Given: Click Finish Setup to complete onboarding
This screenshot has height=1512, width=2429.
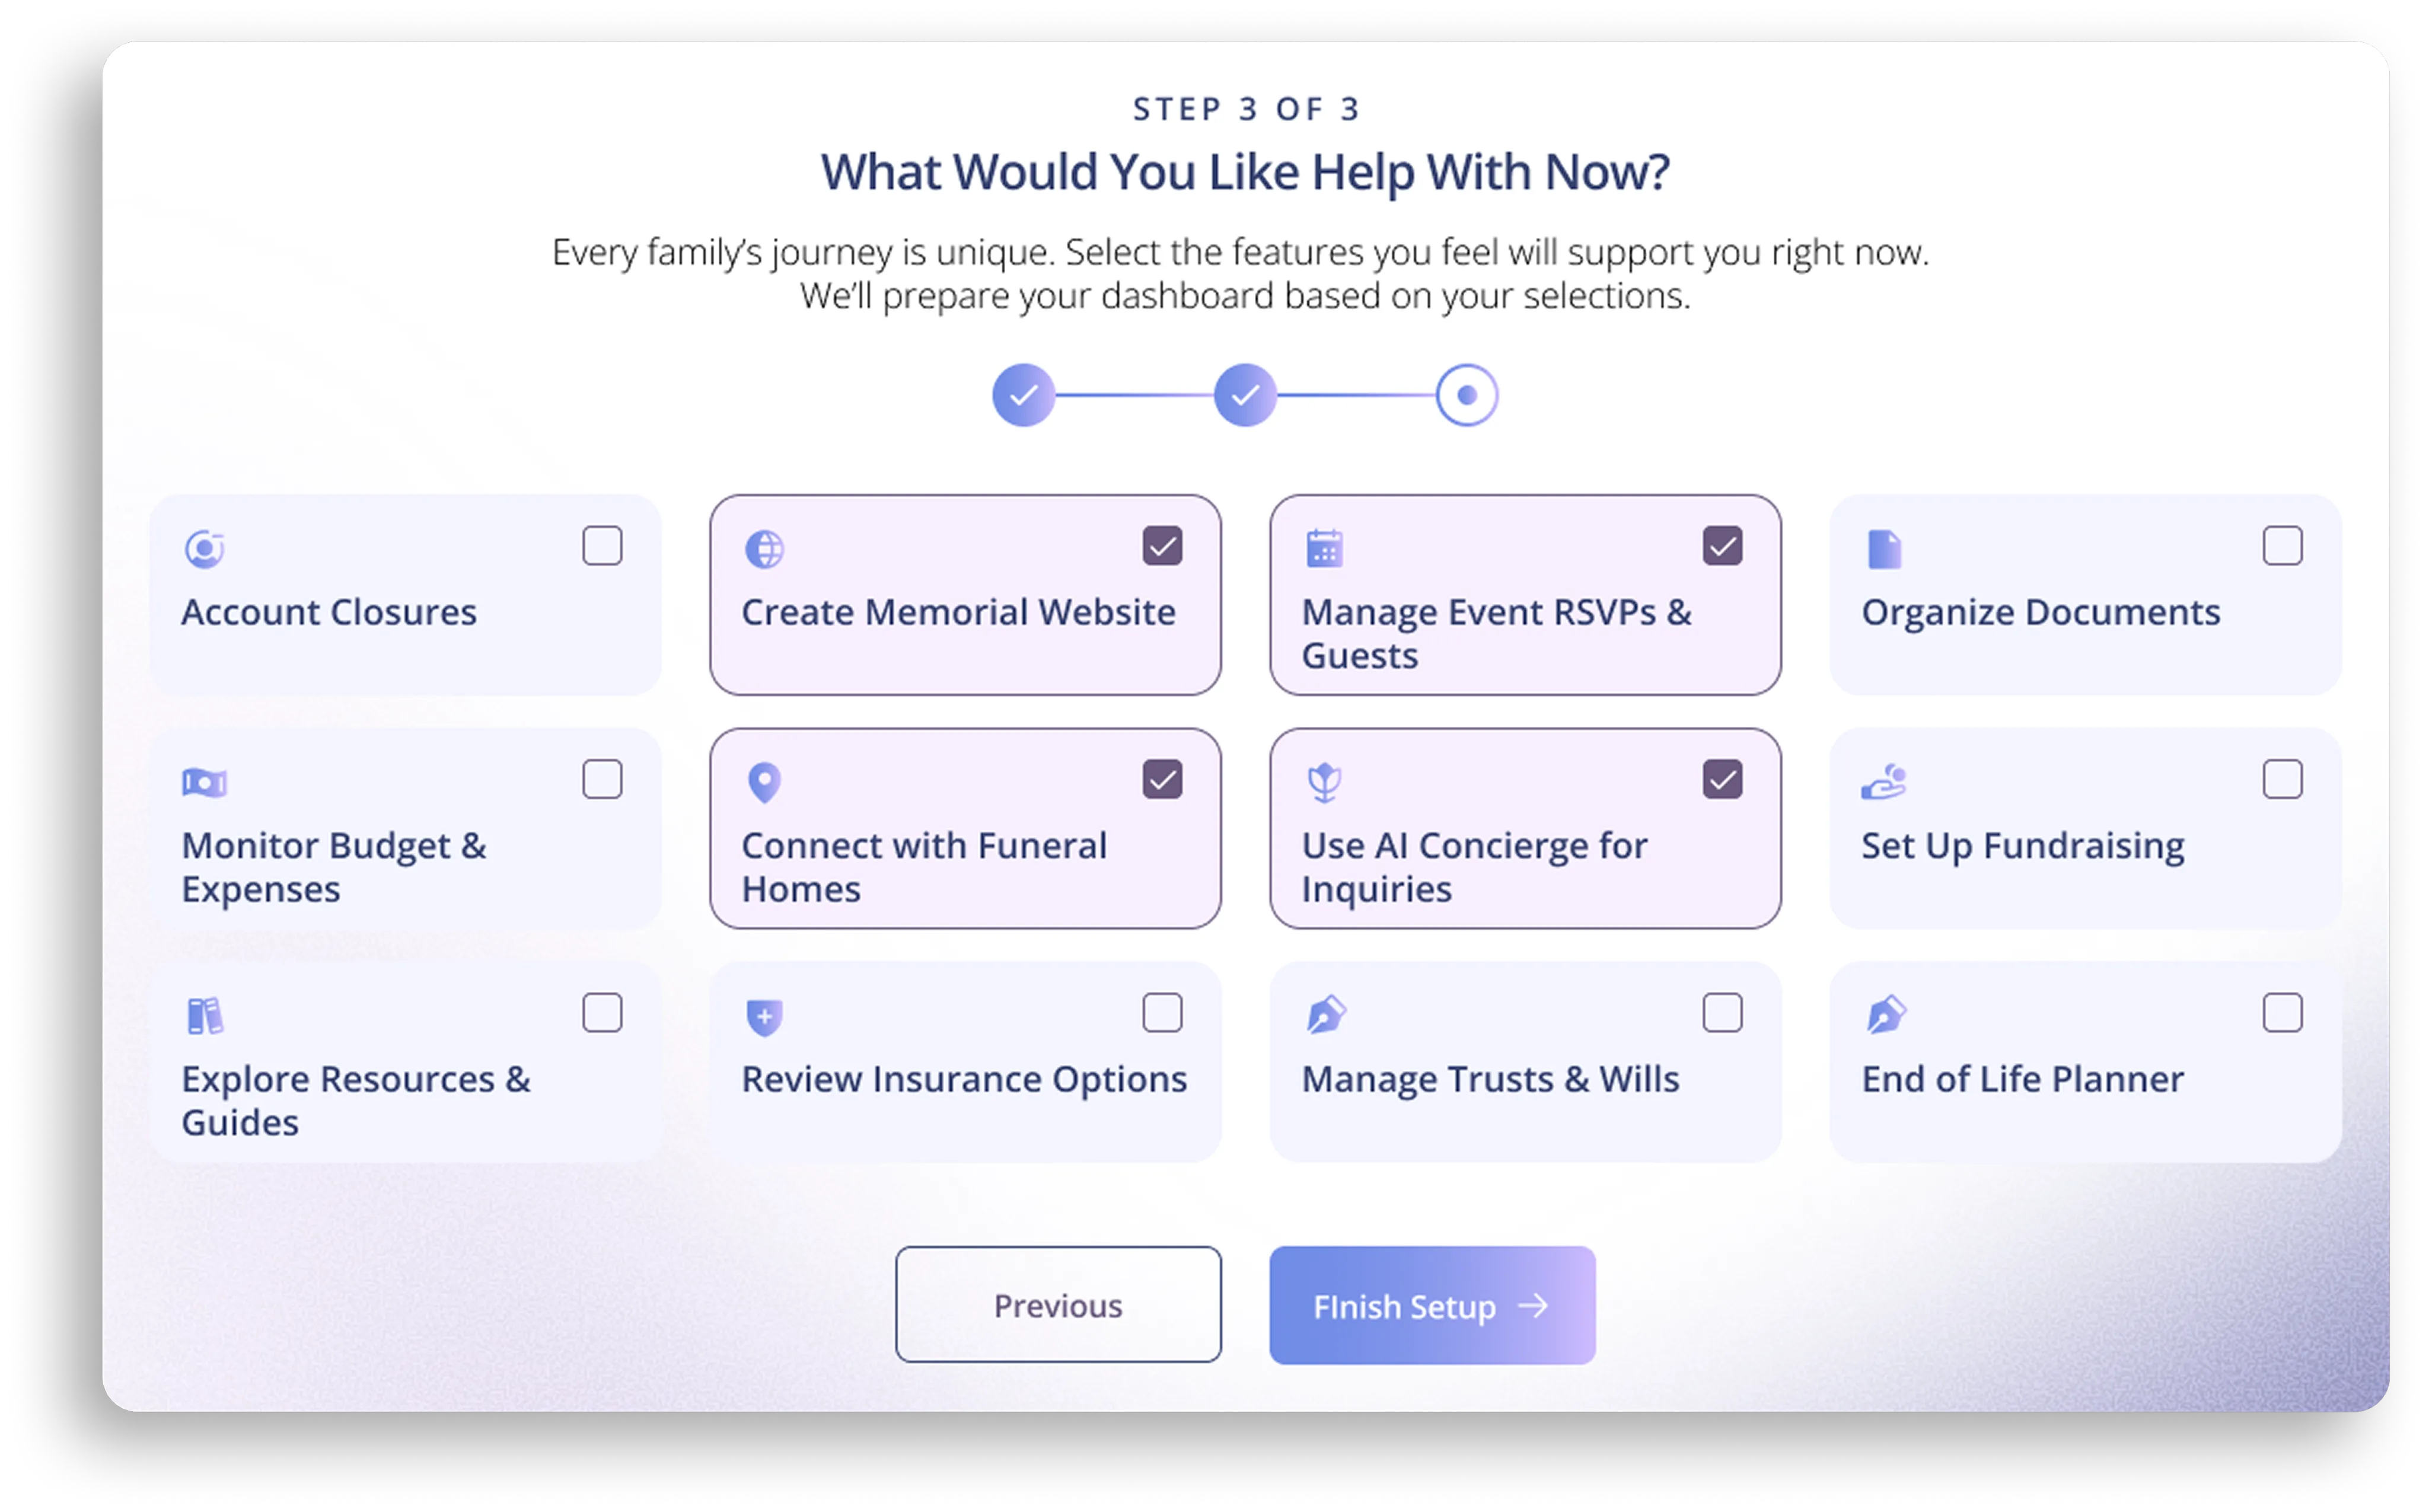Looking at the screenshot, I should point(1431,1304).
